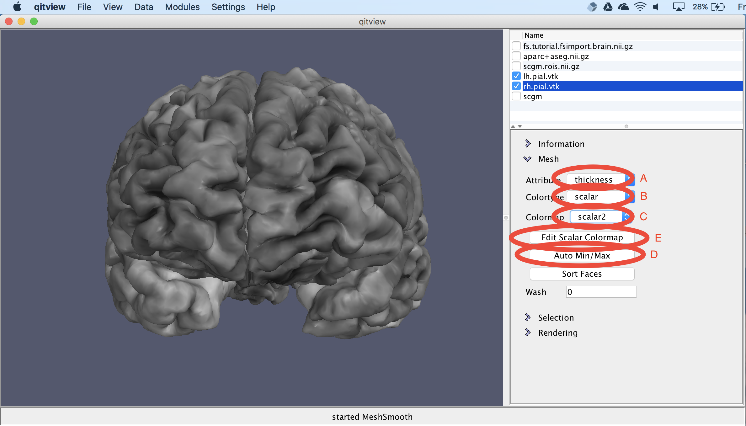Click the cloud sync status icon
The width and height of the screenshot is (746, 426).
click(x=623, y=7)
